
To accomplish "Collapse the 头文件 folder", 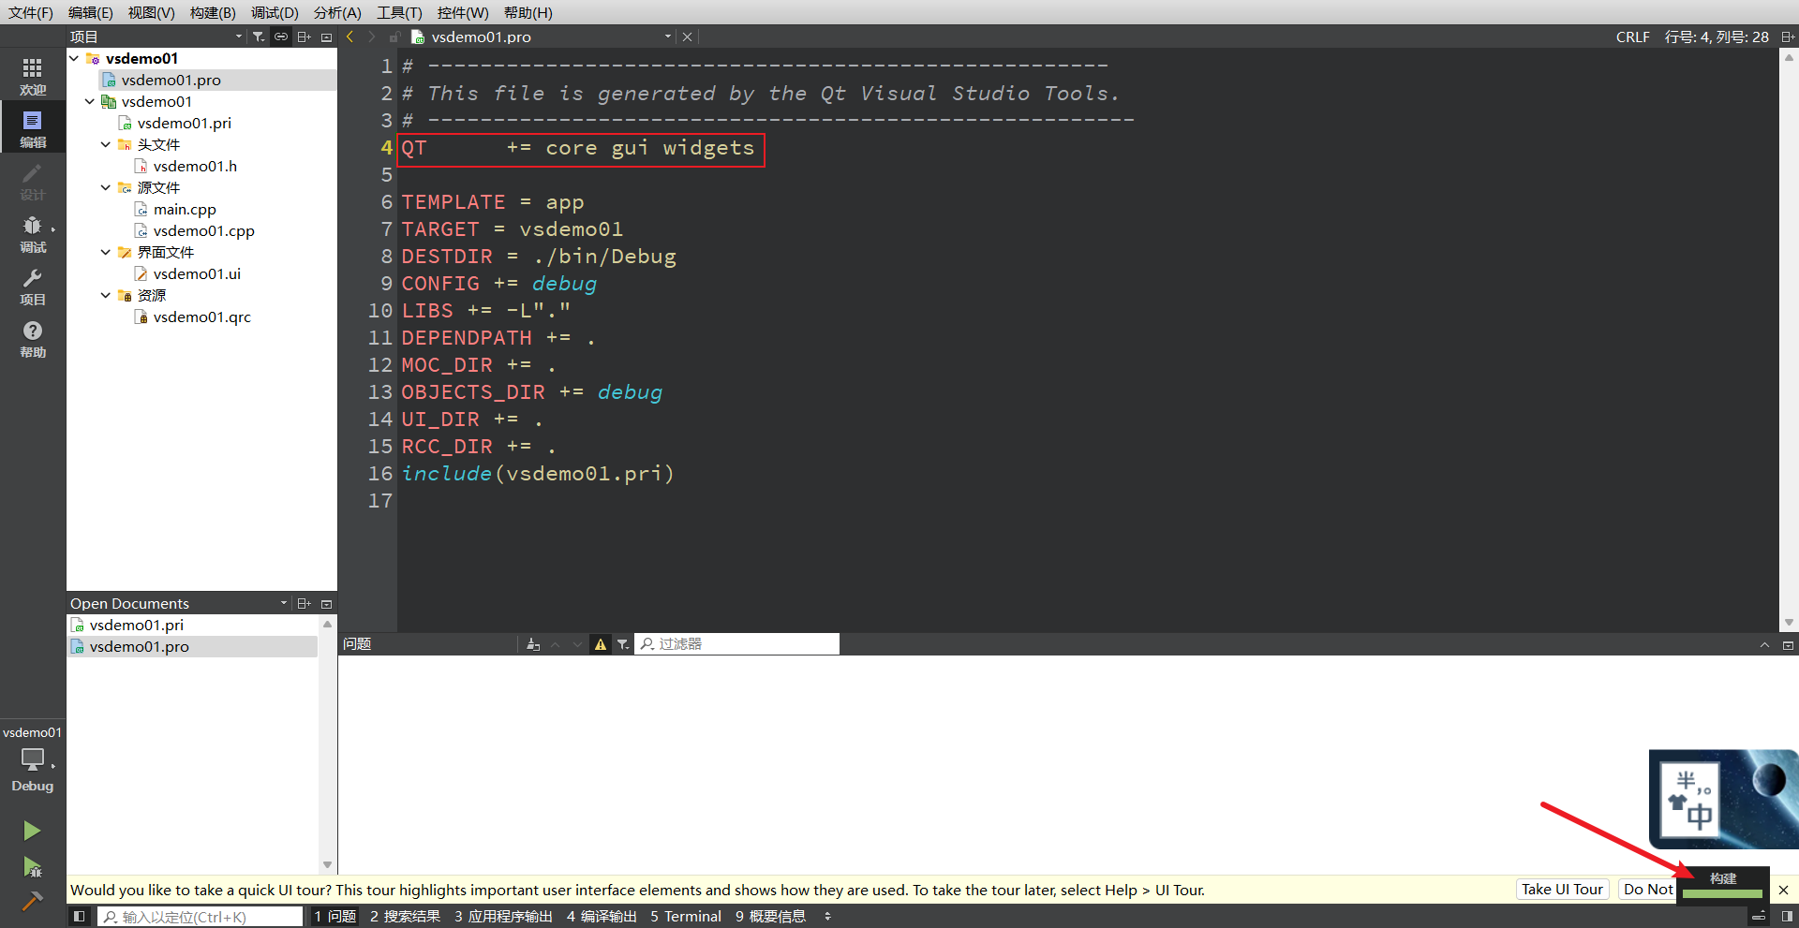I will 106,144.
